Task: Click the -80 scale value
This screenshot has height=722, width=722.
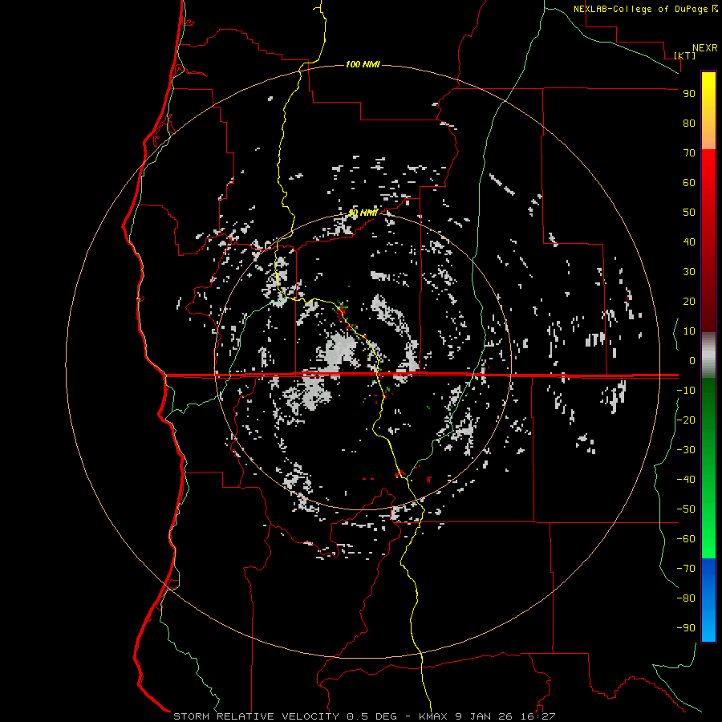Action: pos(686,598)
